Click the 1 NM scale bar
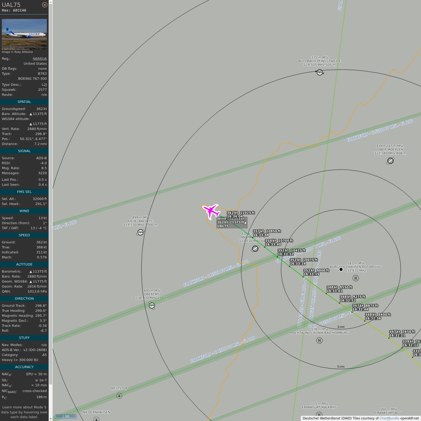The image size is (421, 421). pos(66,416)
